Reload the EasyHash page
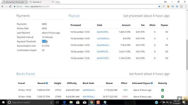 (x=10, y=6)
